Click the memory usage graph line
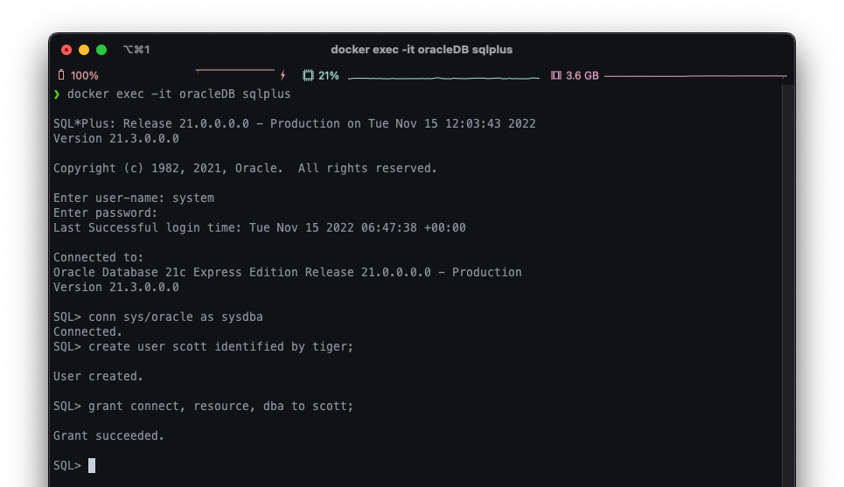Screen dimensions: 844x487 (695, 76)
